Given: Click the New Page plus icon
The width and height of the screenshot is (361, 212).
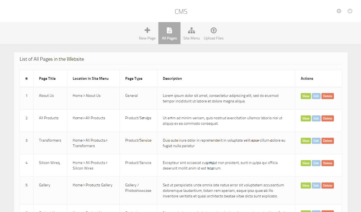Looking at the screenshot, I should coord(147,30).
